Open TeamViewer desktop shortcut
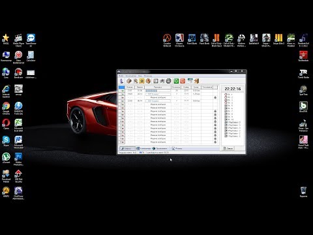313x235 pixels. pyautogui.click(x=31, y=40)
